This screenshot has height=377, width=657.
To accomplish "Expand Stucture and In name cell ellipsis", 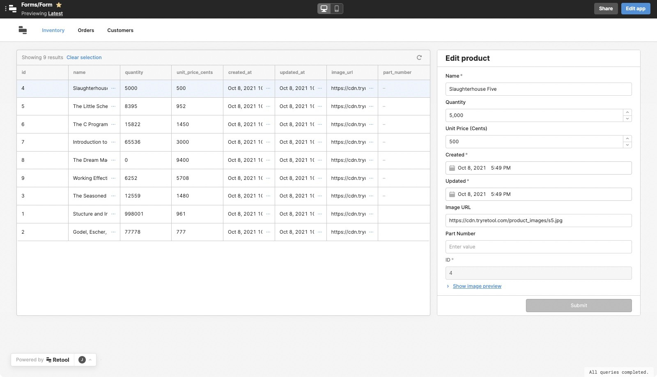I will (113, 214).
